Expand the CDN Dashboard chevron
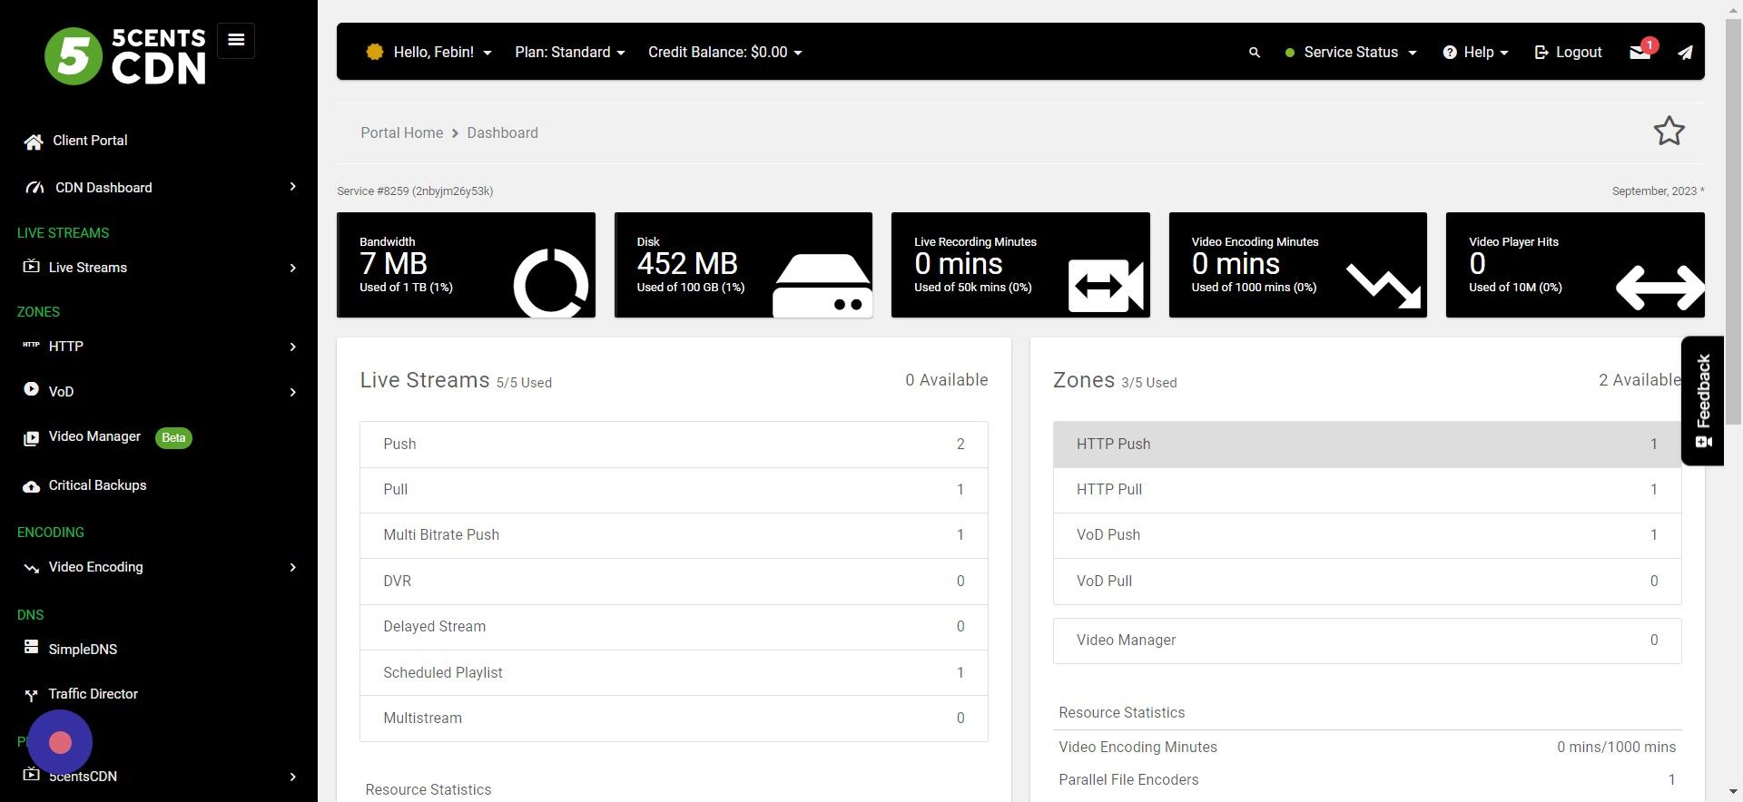1743x802 pixels. pyautogui.click(x=292, y=187)
